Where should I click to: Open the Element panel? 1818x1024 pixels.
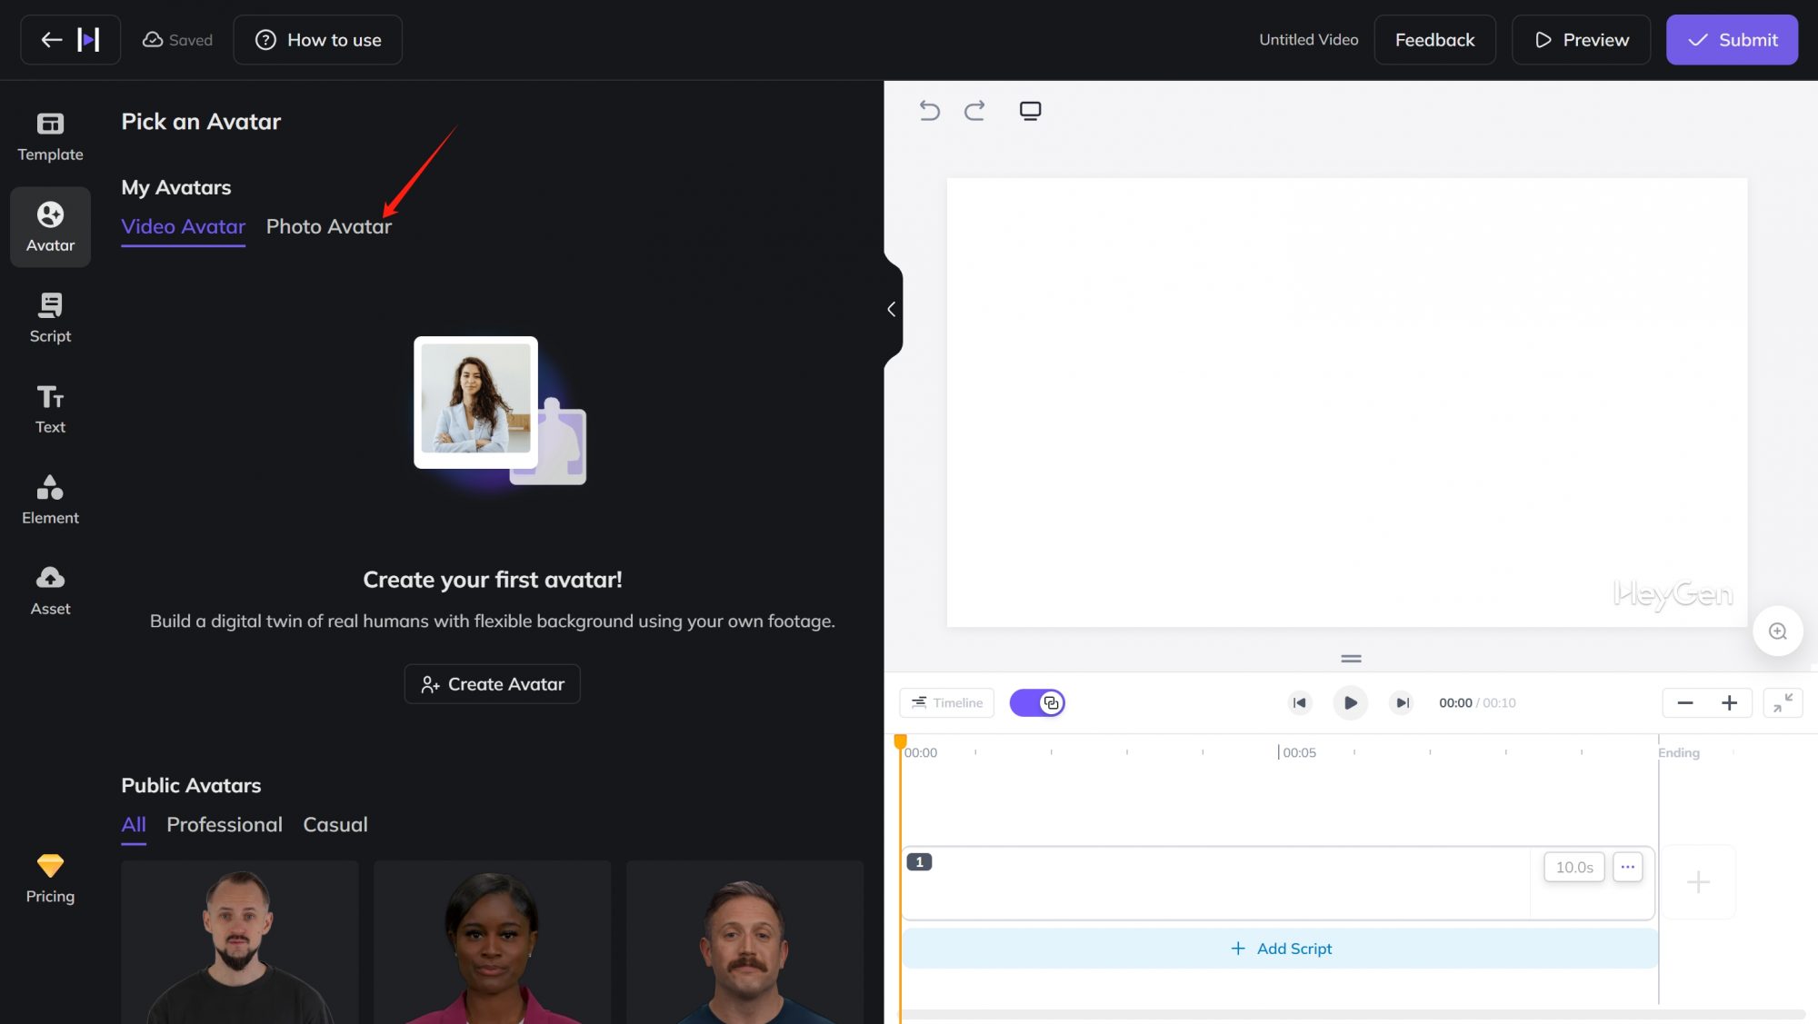coord(50,500)
